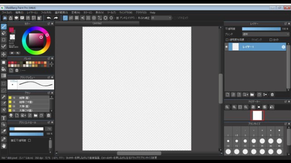Select the Brush tool in left toolbar
This screenshot has width=291, height=163.
coord(4,27)
